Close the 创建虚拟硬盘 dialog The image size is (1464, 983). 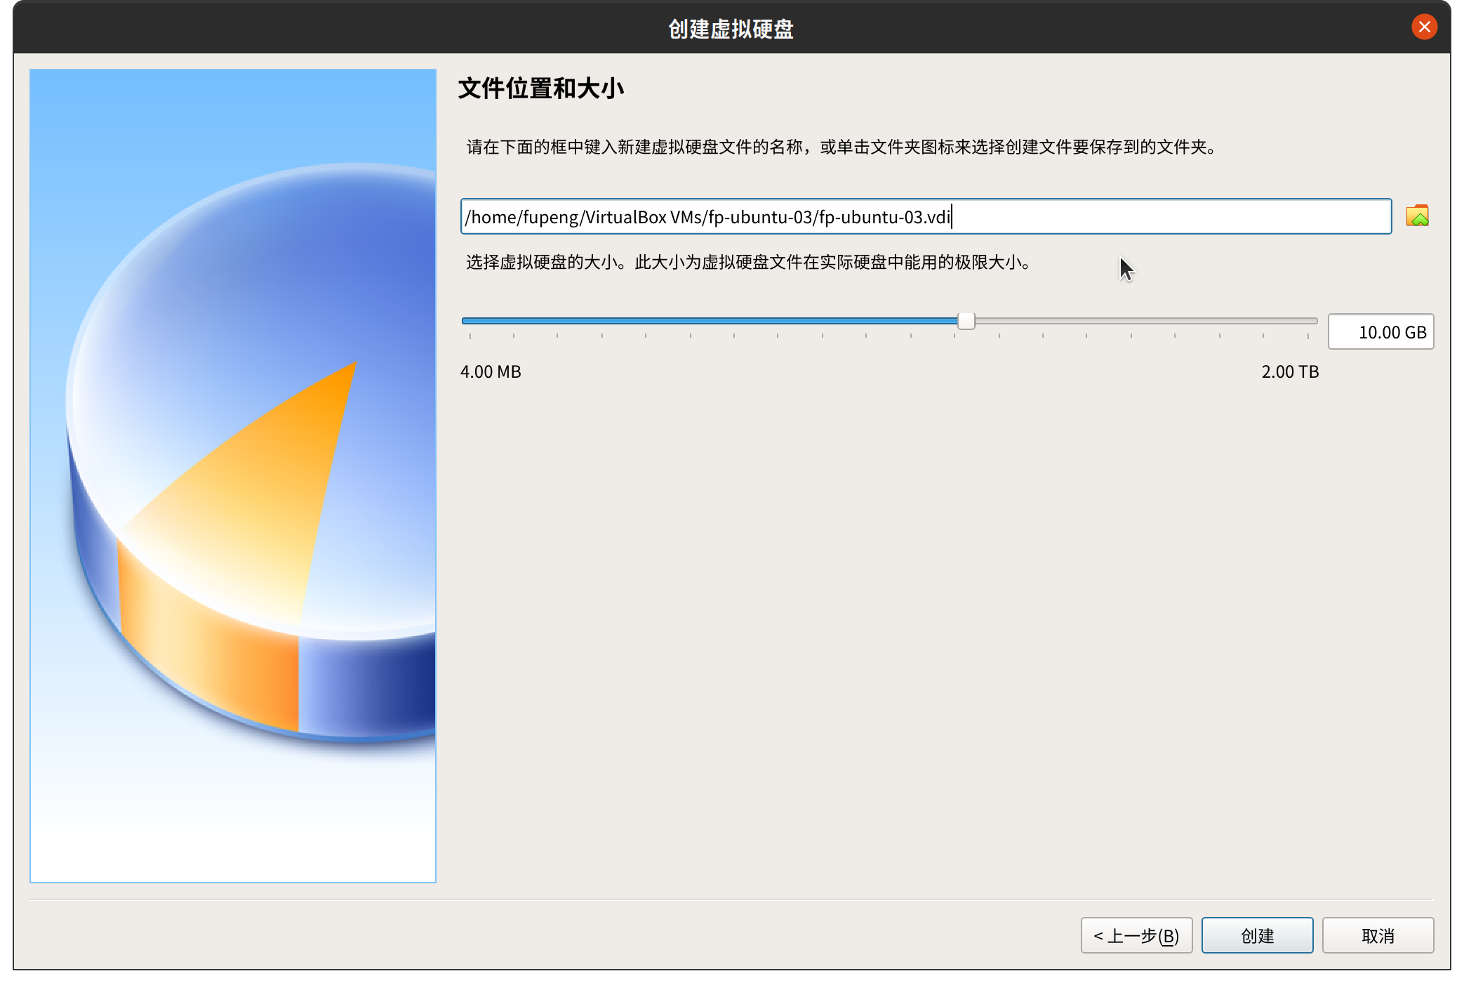[x=1424, y=27]
